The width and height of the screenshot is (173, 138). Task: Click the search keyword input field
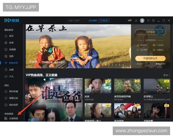[x=77, y=21]
